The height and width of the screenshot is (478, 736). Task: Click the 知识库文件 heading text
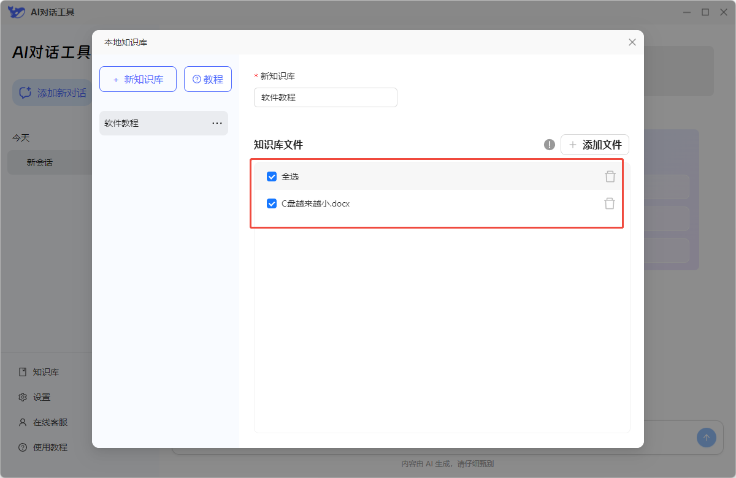pos(278,145)
